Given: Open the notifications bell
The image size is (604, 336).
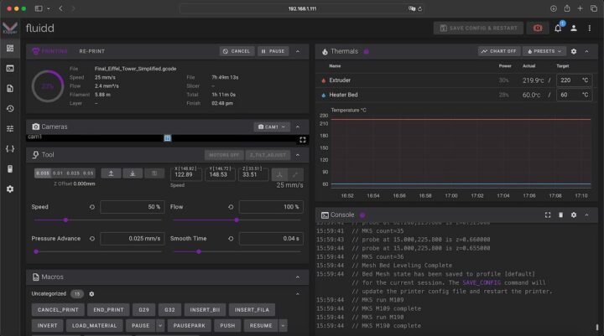Looking at the screenshot, I should coord(558,28).
